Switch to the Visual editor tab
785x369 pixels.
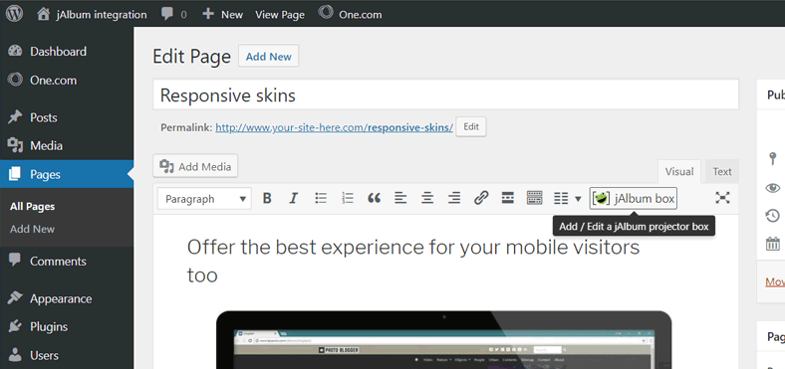[x=679, y=172]
